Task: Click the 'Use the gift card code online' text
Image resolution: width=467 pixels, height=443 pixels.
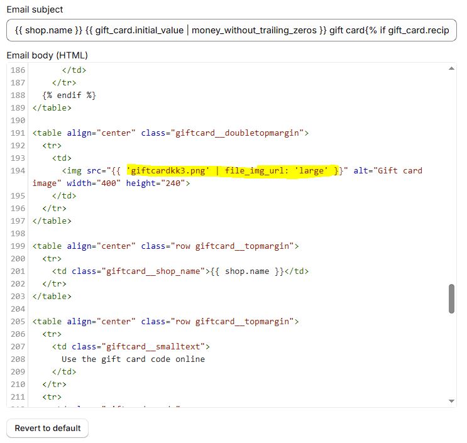Action: pos(133,359)
